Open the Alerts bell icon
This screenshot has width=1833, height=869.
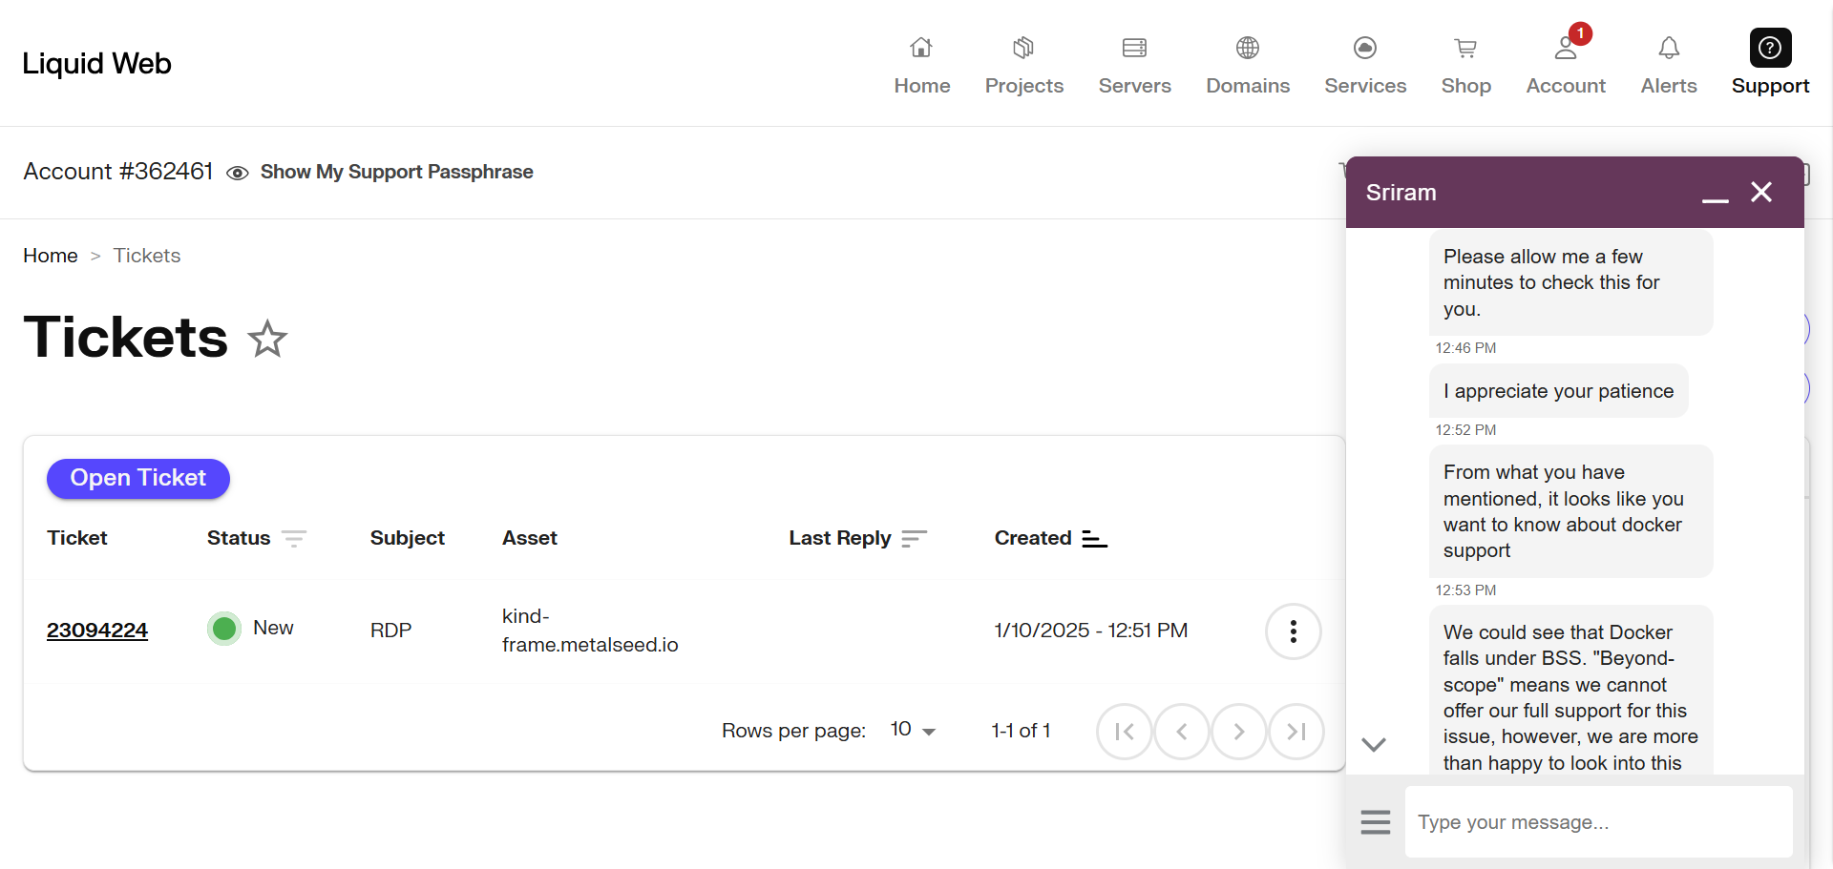pos(1669,48)
